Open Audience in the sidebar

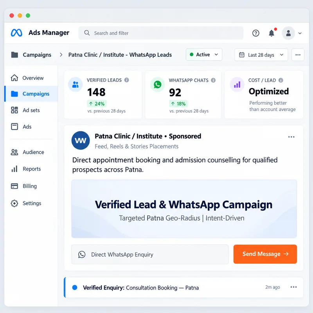31,152
